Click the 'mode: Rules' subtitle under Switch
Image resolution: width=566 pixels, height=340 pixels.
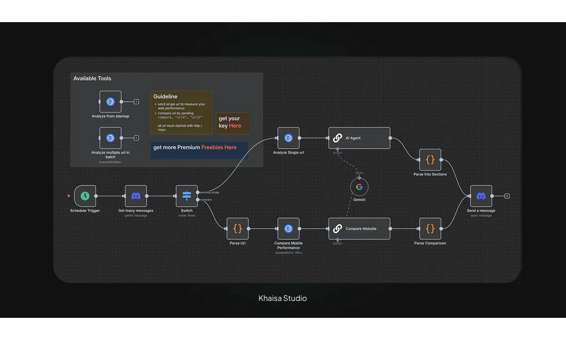pyautogui.click(x=187, y=216)
